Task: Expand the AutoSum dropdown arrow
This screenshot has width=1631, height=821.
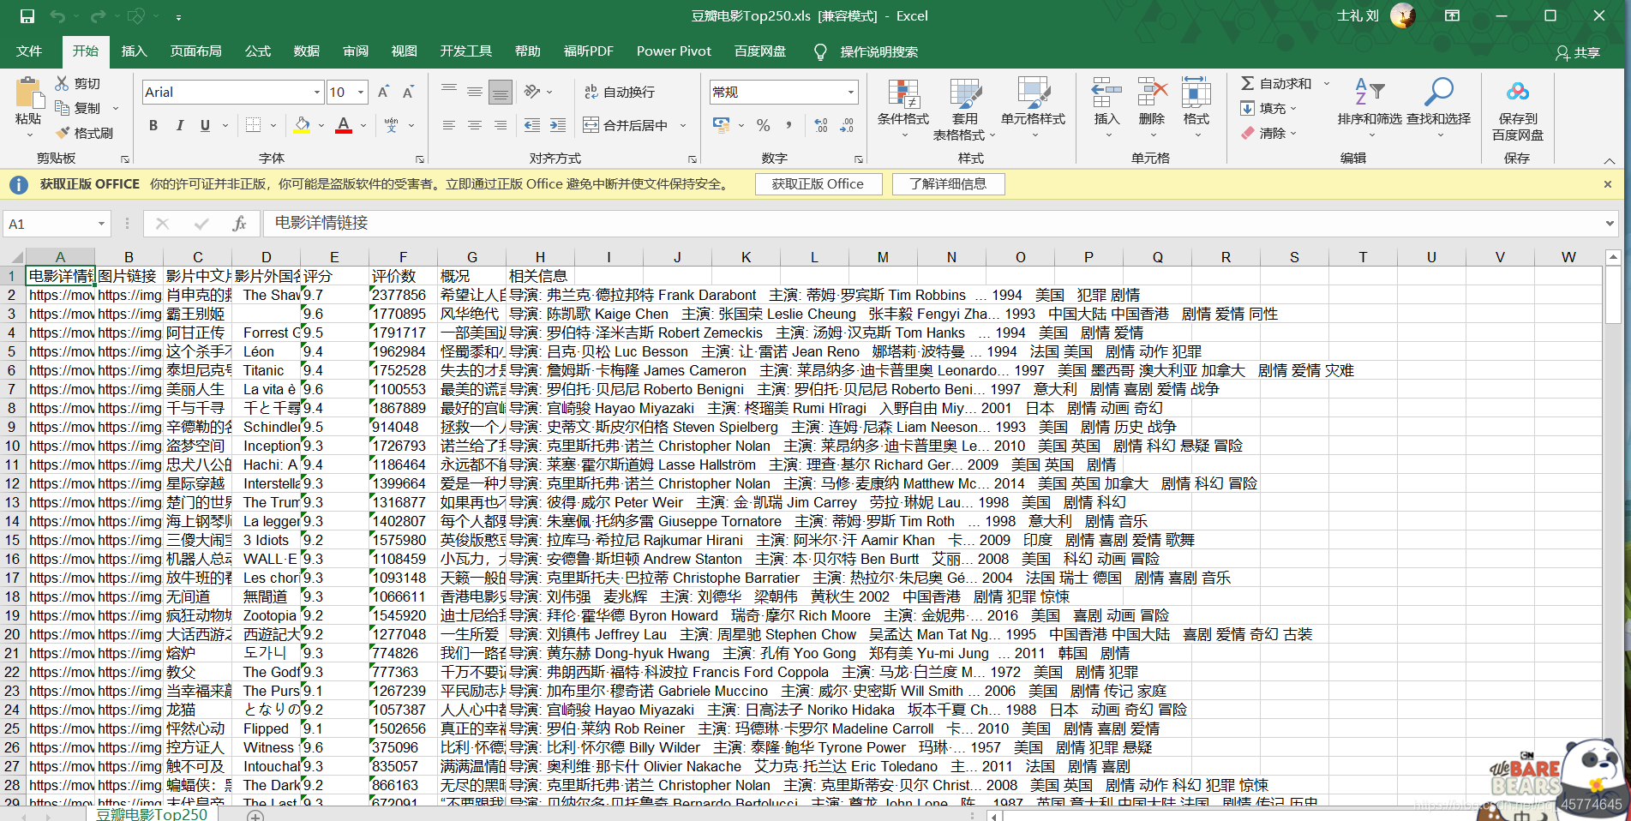Action: pyautogui.click(x=1327, y=83)
